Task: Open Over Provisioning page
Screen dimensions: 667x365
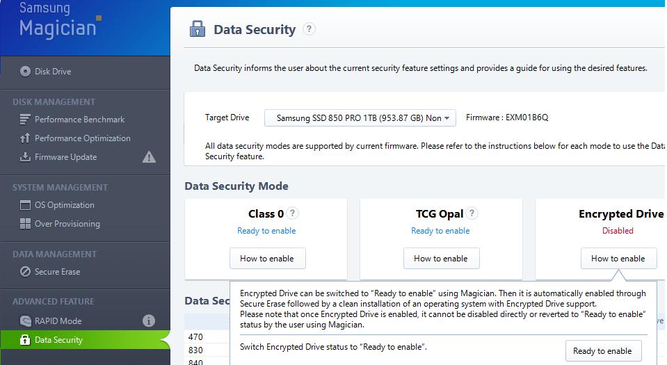Action: click(x=67, y=224)
